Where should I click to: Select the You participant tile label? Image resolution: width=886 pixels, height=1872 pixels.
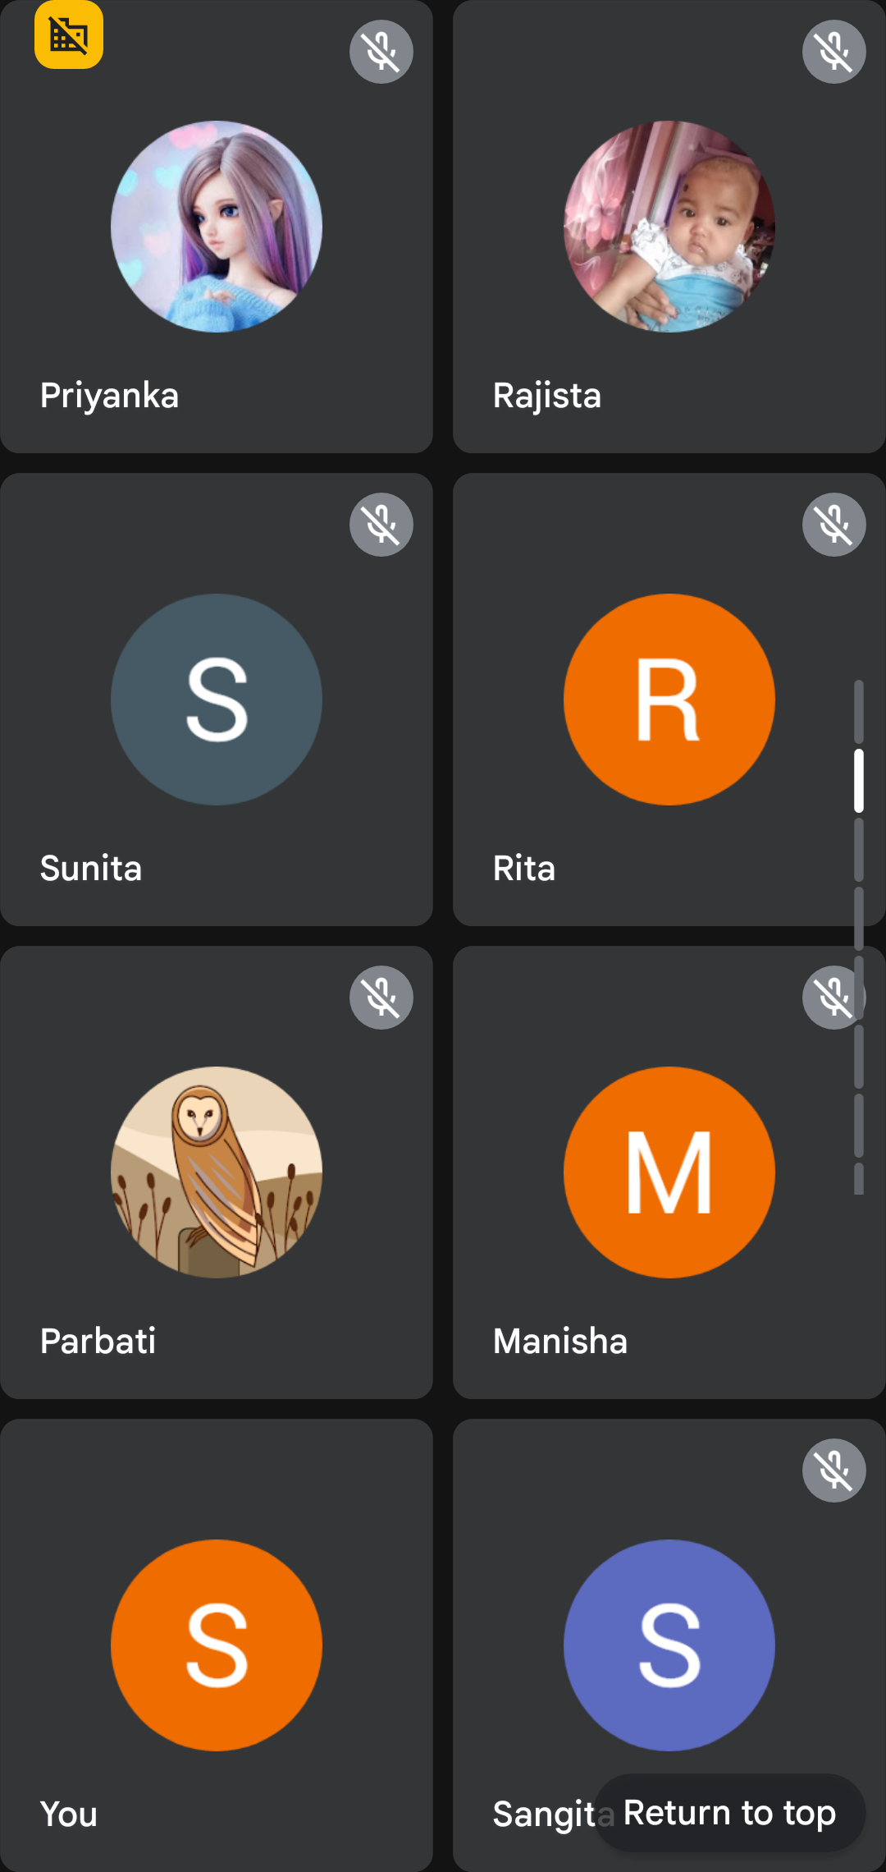69,1815
